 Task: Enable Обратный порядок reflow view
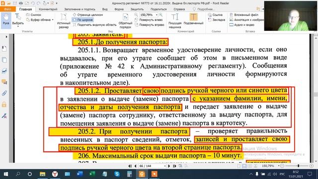pos(125,21)
